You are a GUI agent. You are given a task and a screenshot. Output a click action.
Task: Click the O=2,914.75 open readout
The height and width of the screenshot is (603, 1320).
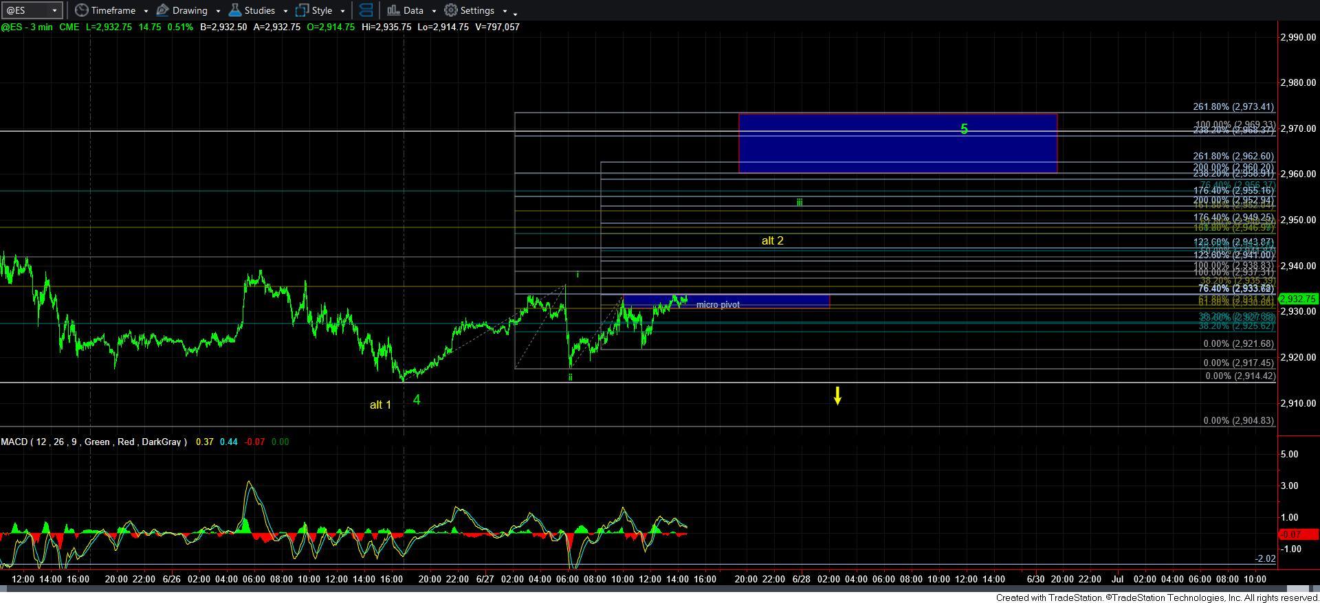[x=329, y=27]
